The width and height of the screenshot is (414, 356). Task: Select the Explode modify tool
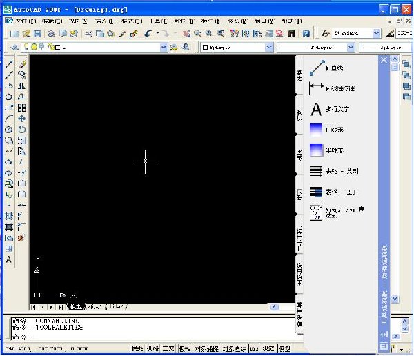[x=21, y=237]
